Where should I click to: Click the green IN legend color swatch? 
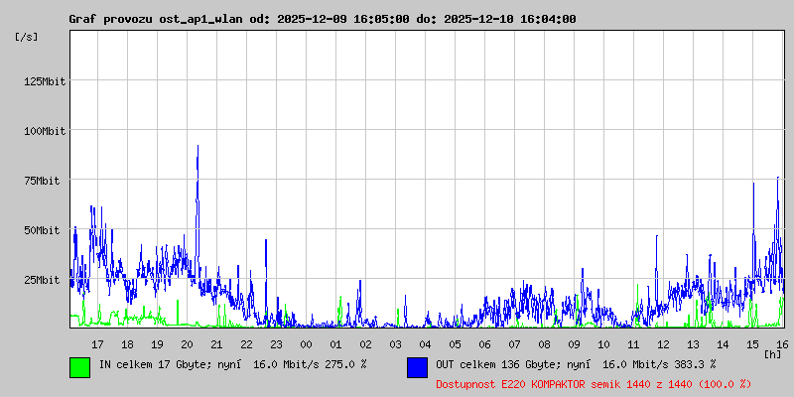79,366
